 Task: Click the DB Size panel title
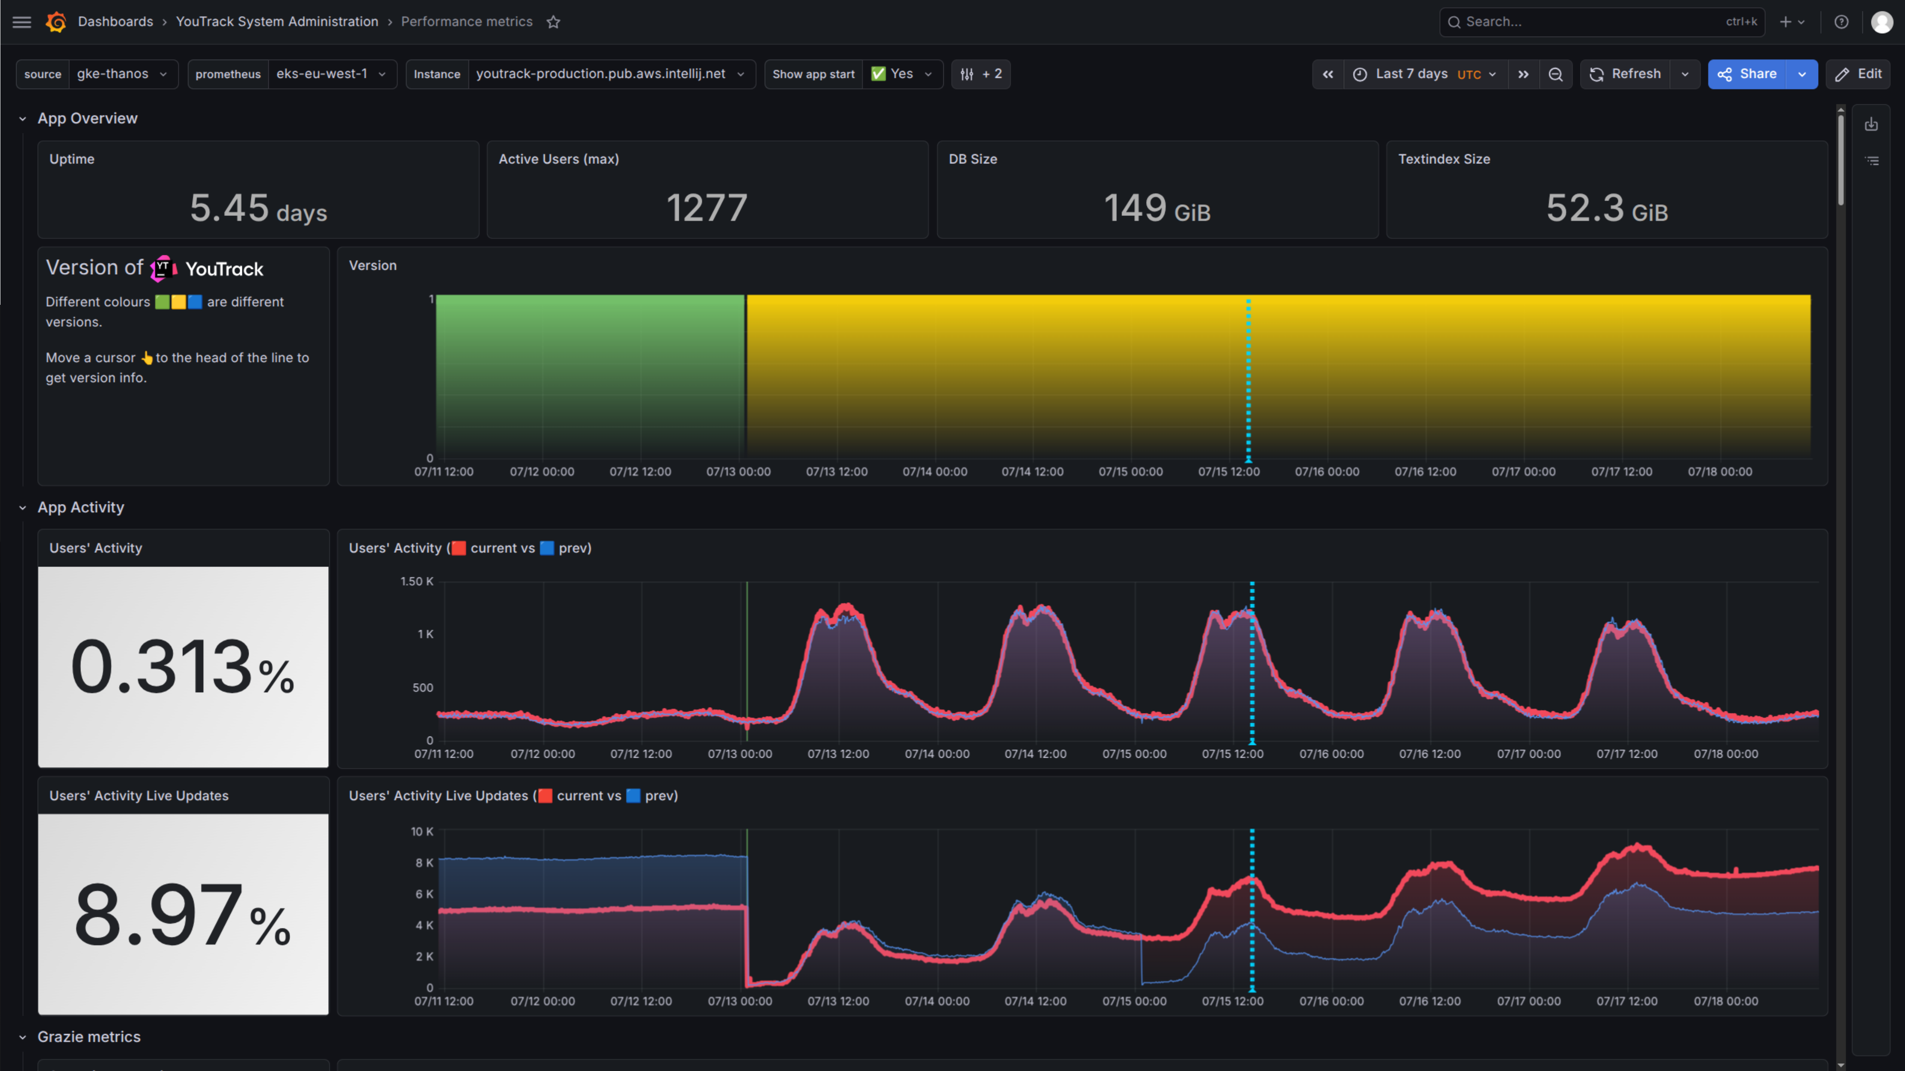[x=972, y=159]
